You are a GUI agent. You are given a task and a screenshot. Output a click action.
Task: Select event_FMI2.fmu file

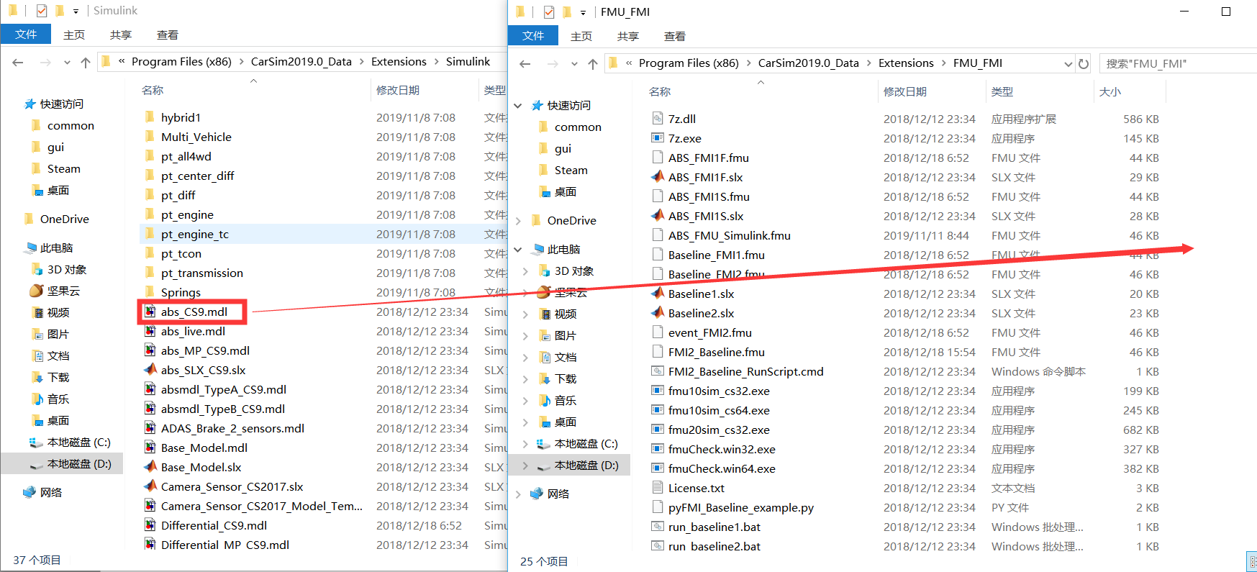tap(709, 332)
